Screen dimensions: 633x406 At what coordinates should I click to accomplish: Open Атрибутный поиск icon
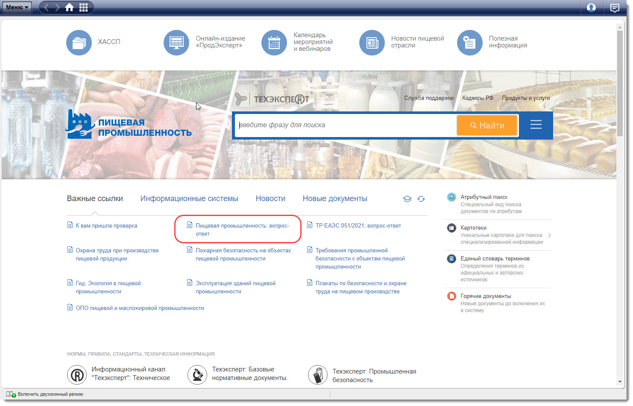(451, 197)
